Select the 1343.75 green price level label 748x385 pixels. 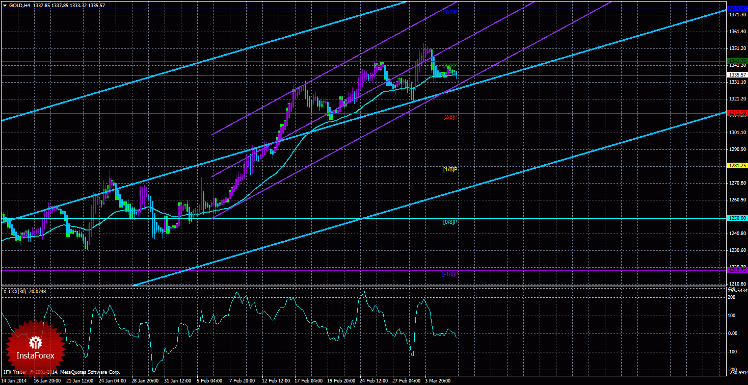coord(736,61)
